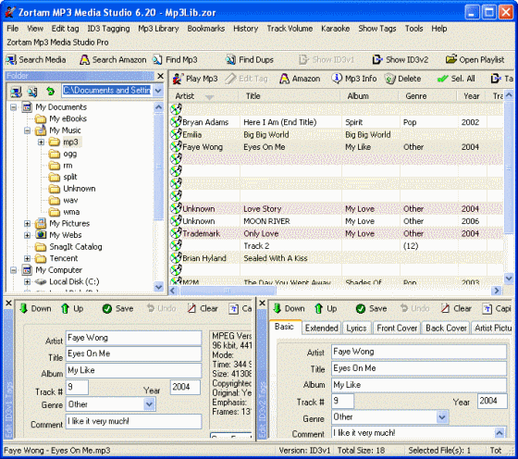Launch the Find Dups tool
The height and width of the screenshot is (459, 518).
click(250, 60)
